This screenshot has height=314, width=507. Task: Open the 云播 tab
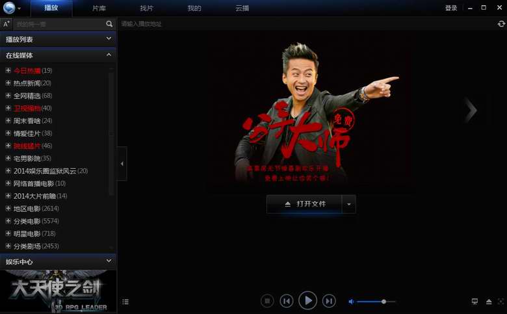tap(242, 8)
